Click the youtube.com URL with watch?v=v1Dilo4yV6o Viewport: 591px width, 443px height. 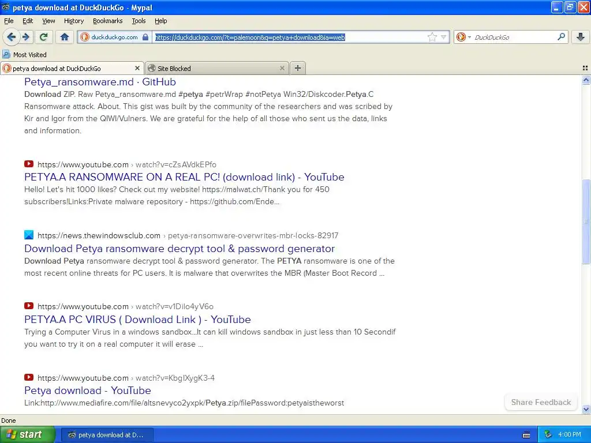125,307
